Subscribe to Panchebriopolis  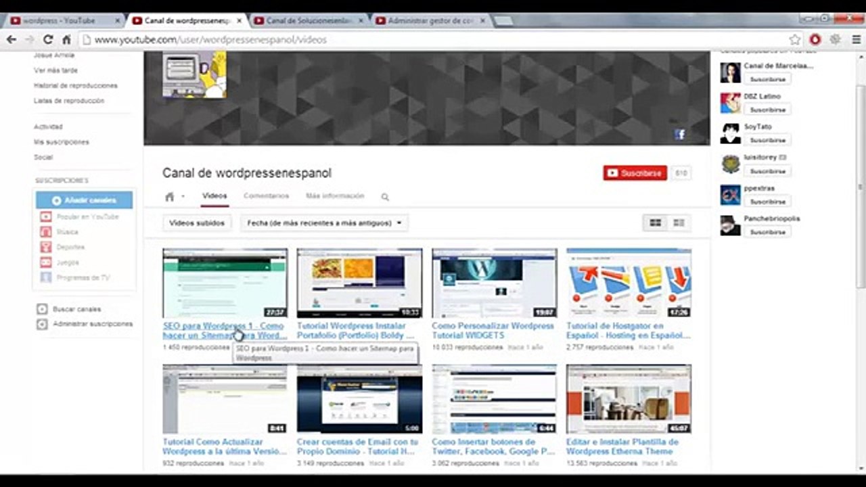pos(767,232)
